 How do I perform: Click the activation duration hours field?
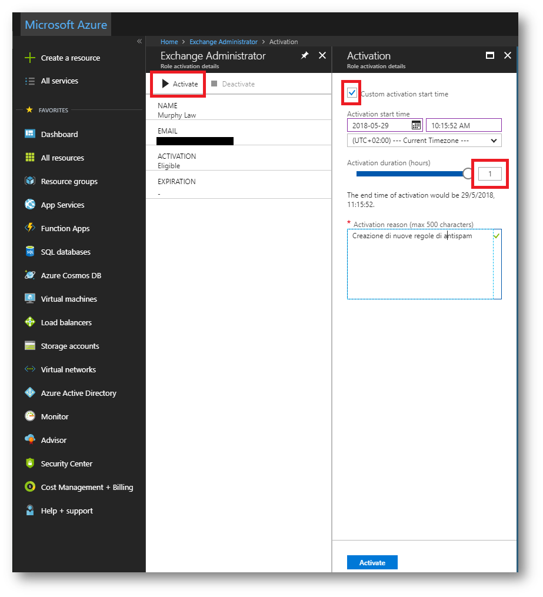490,174
